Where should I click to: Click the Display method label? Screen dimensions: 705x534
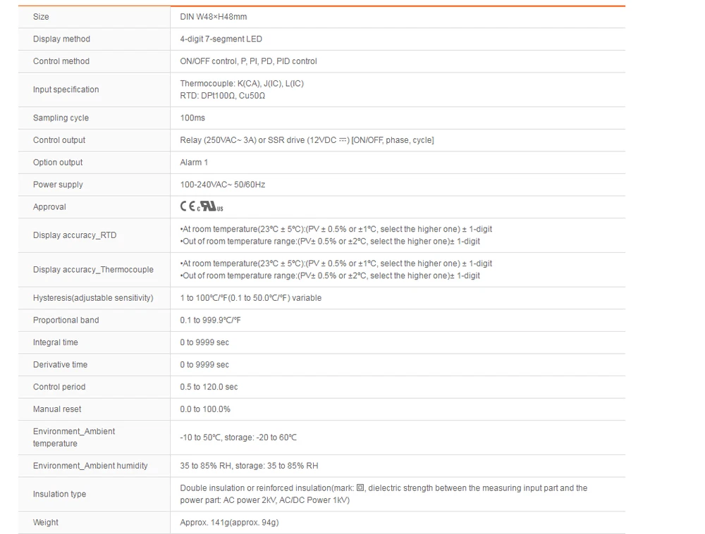pos(61,39)
